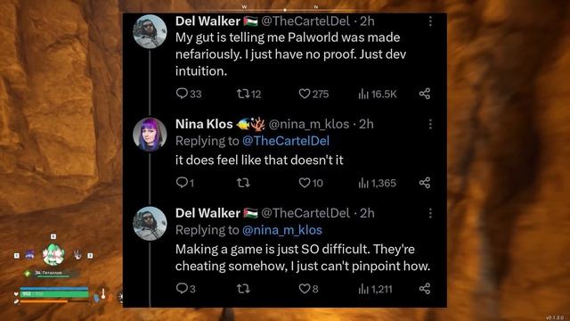Open Del Walker's profile picture on top tweet
This screenshot has width=570, height=321.
tap(150, 32)
